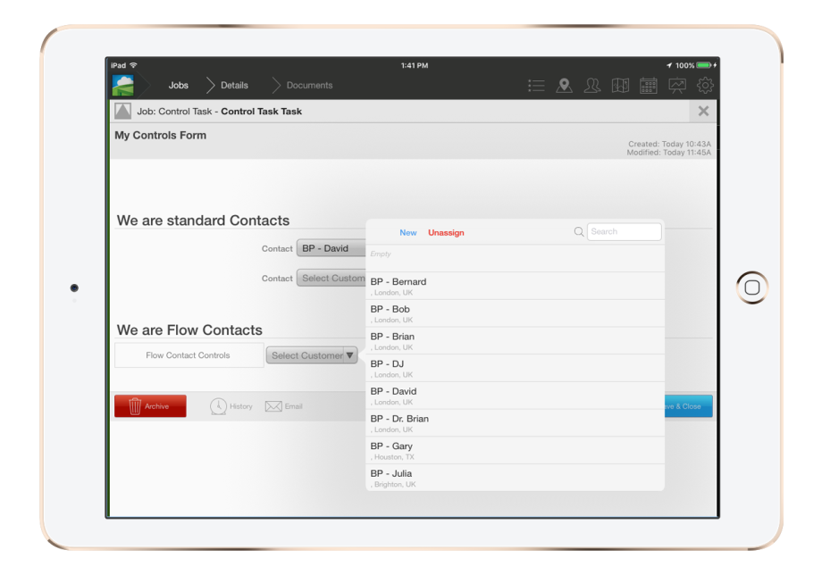Open the list view icon in the toolbar

[536, 85]
